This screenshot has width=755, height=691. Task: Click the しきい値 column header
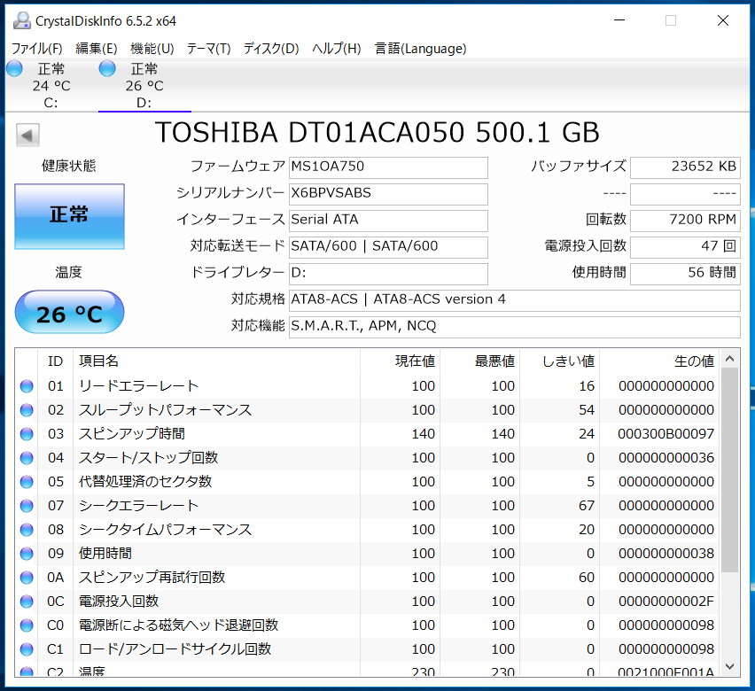coord(559,361)
